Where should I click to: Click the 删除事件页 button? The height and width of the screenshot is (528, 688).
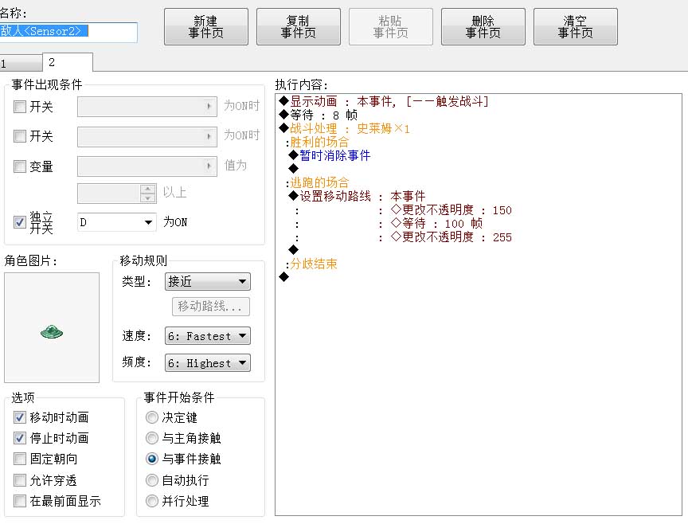(483, 27)
